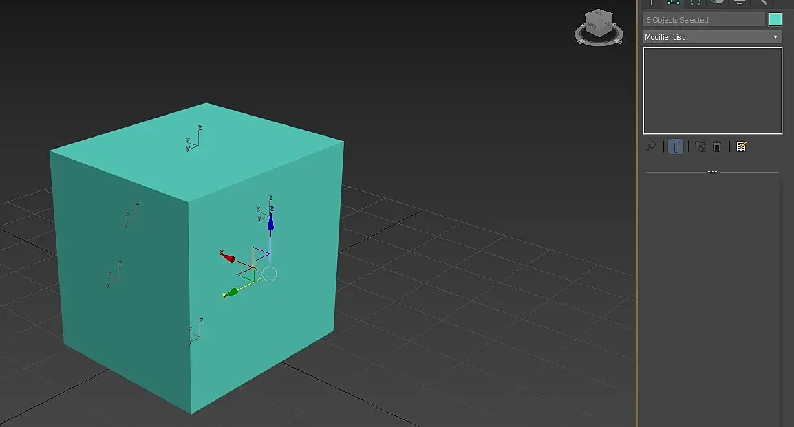Switch to the Motion panel tab
This screenshot has height=427, width=794.
click(x=718, y=3)
